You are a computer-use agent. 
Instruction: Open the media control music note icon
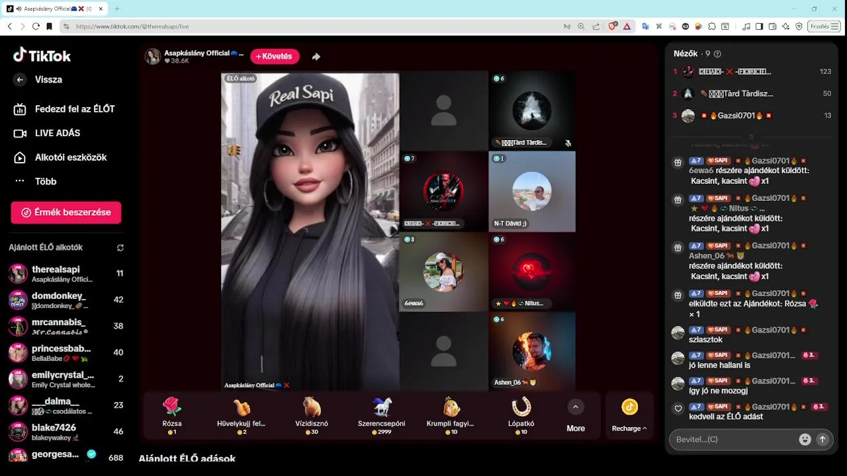(x=746, y=26)
